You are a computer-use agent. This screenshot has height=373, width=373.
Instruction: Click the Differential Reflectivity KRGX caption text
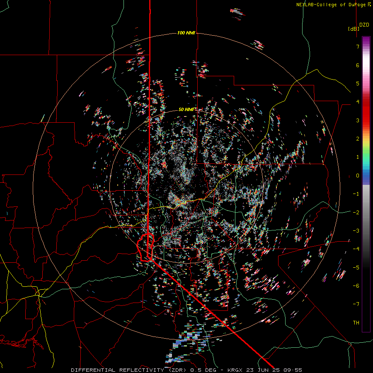pos(186,370)
